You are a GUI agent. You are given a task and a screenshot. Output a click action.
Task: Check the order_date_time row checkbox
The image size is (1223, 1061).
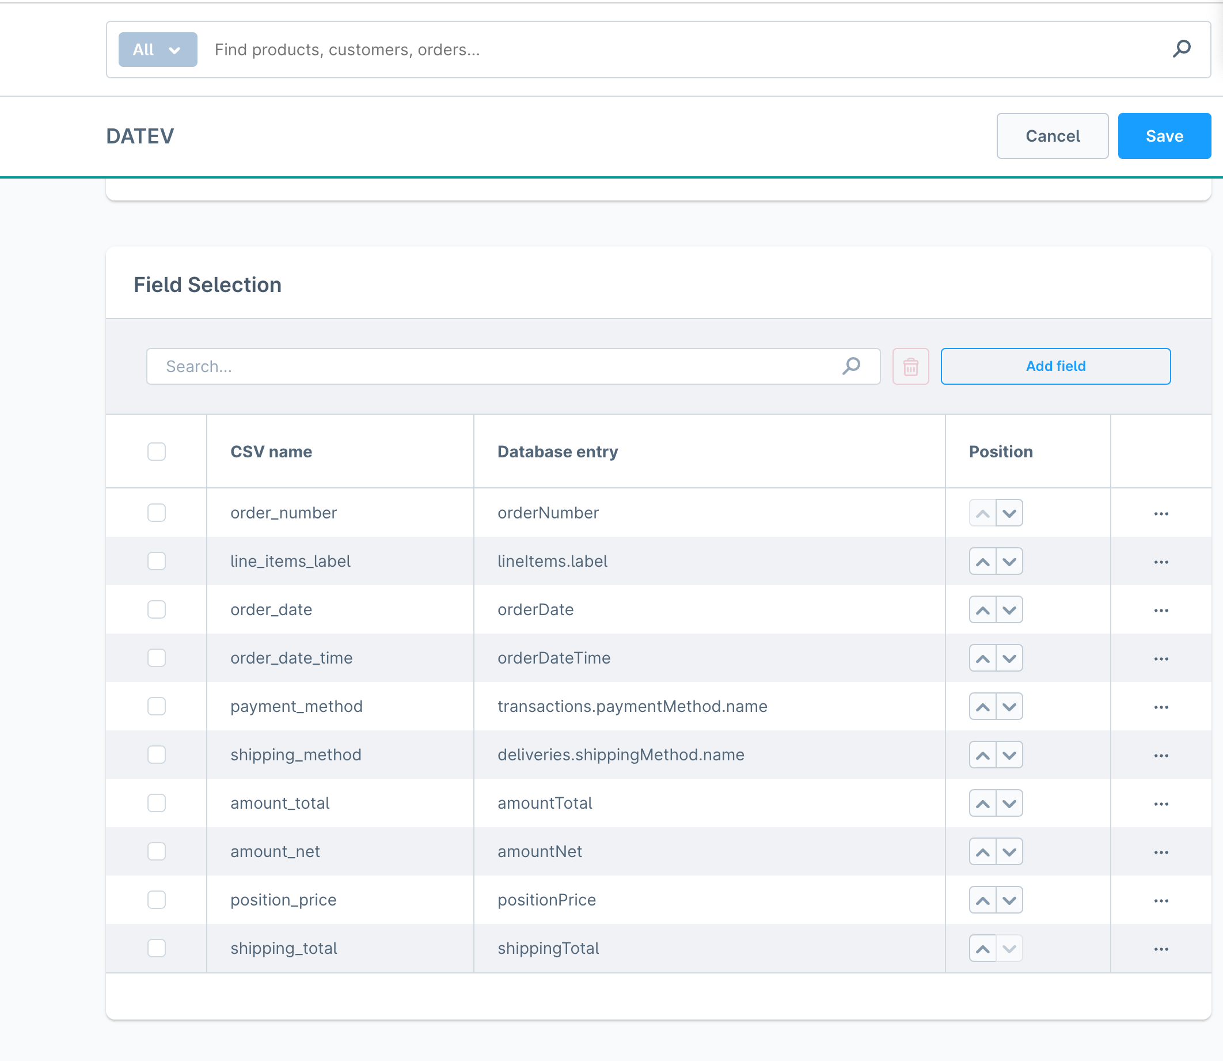pyautogui.click(x=156, y=658)
